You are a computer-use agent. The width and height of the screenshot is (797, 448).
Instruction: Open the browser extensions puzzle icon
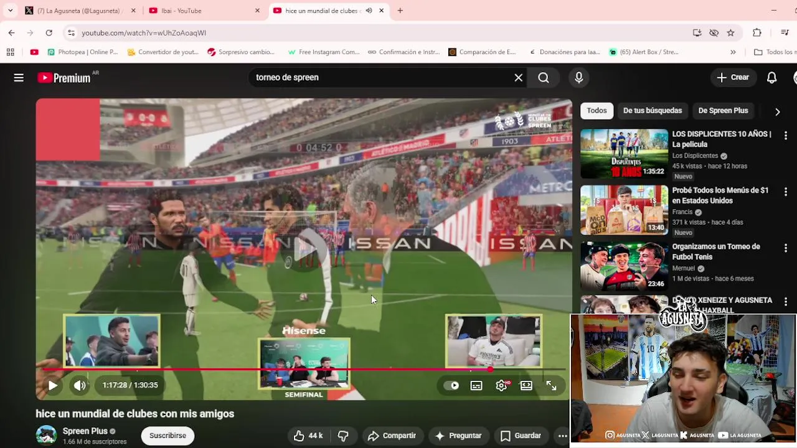point(757,33)
